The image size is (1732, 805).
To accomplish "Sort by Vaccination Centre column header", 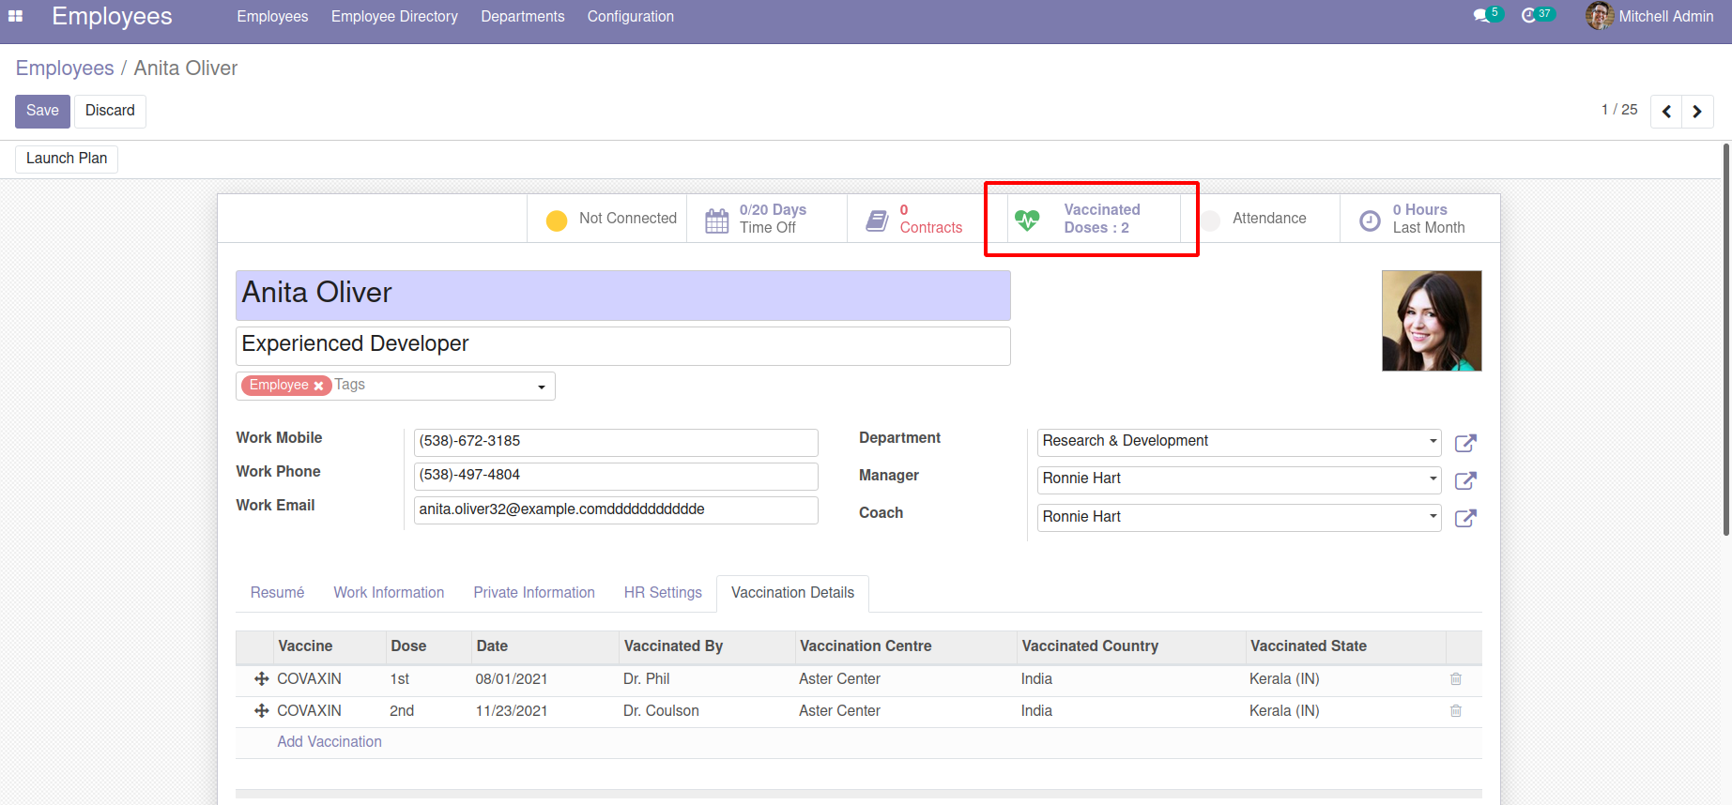I will [x=906, y=646].
